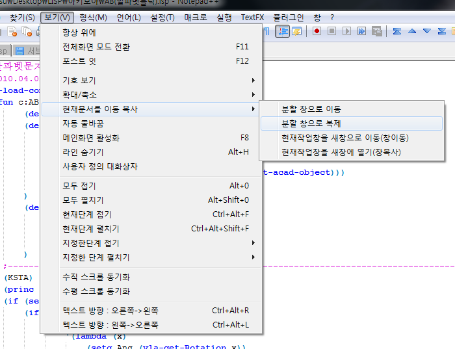Toggle the indent guide toolbar button
The width and height of the screenshot is (455, 349).
(x=282, y=31)
